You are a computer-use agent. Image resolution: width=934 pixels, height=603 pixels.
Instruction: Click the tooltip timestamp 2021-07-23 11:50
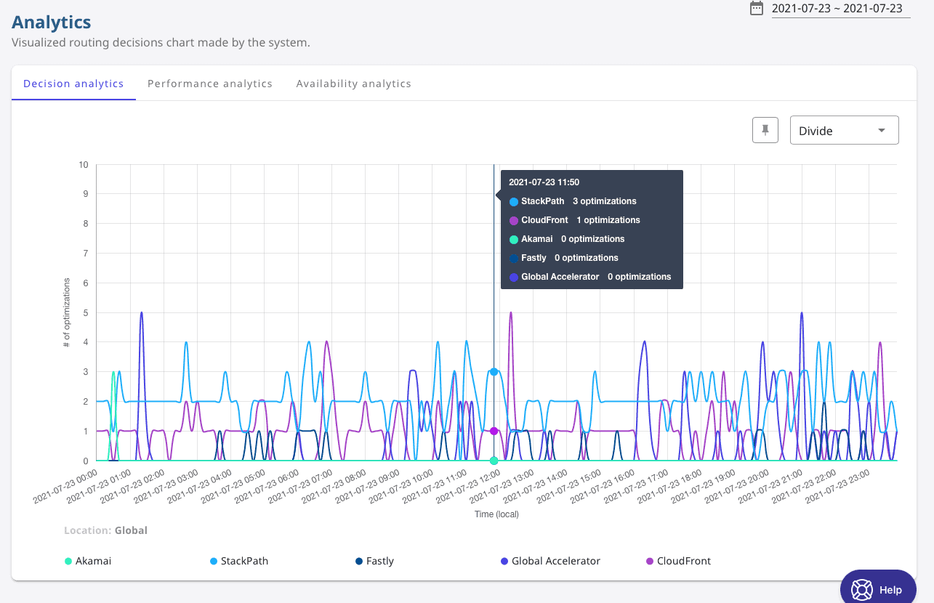click(x=544, y=182)
